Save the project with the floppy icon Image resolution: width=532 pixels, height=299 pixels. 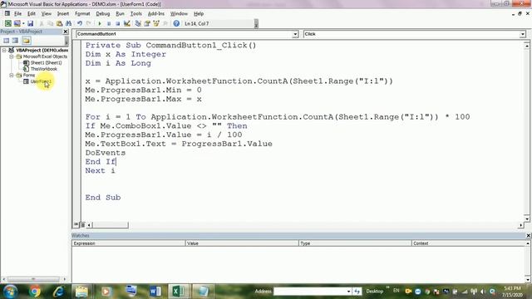(30, 23)
